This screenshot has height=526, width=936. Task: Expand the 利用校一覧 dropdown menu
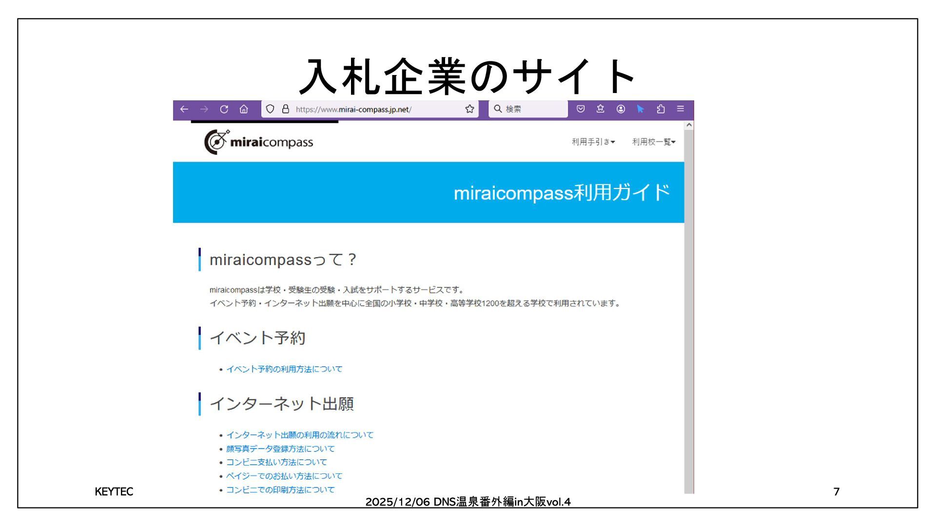coord(653,142)
